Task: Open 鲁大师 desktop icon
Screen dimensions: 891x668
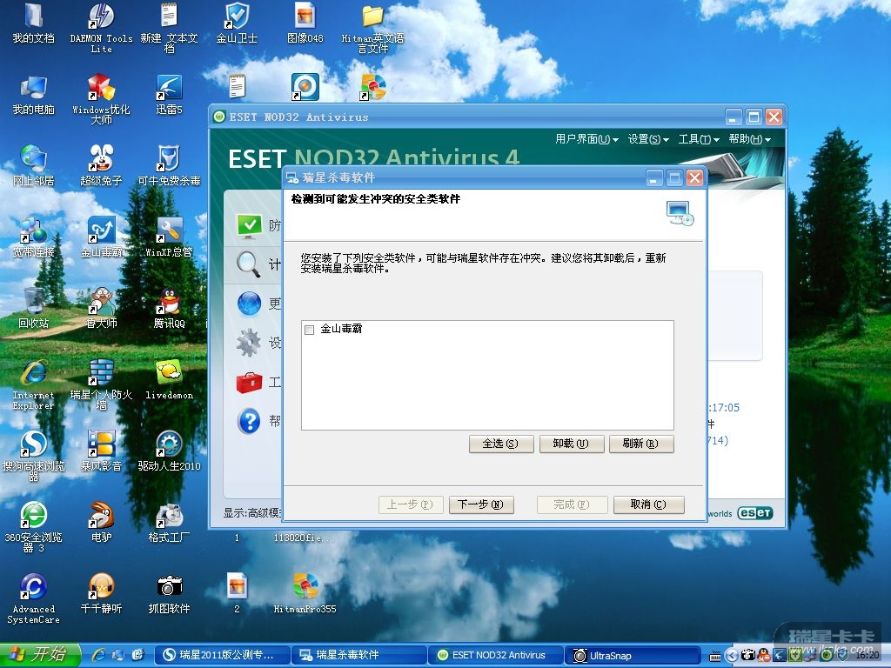Action: click(101, 308)
